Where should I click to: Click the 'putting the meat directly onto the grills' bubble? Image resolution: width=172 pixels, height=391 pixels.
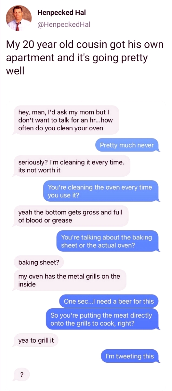pyautogui.click(x=102, y=319)
